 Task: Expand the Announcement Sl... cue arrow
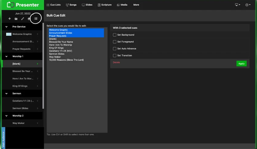pos(38,42)
